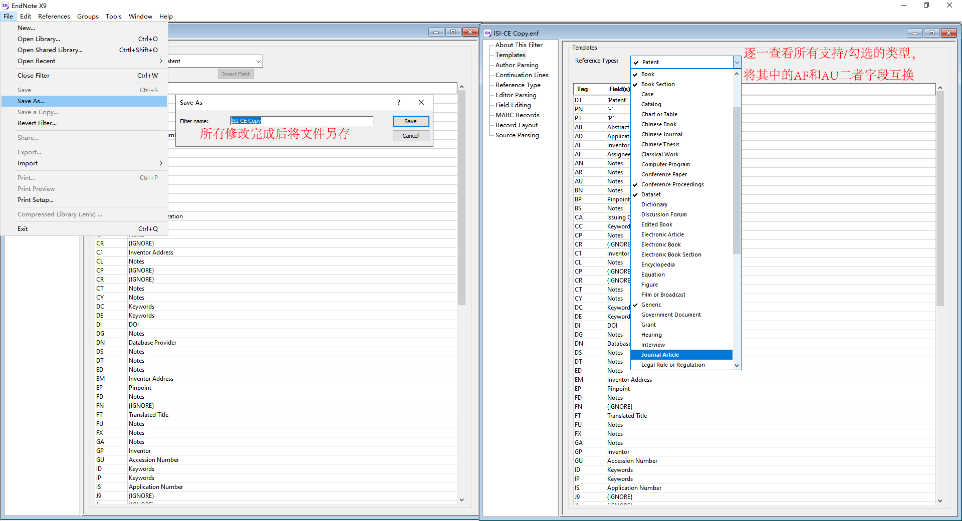Click the dropdown list scroll-up arrow
This screenshot has height=521, width=962.
click(737, 74)
